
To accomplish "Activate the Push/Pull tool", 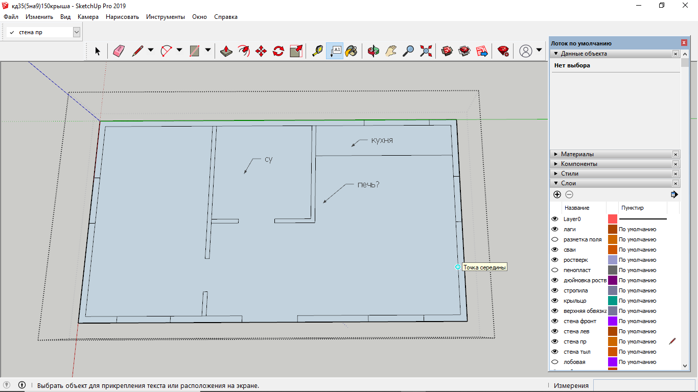I will (227, 51).
